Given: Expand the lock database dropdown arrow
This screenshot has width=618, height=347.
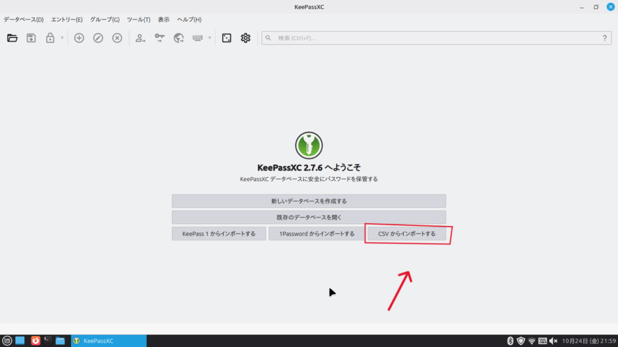Looking at the screenshot, I should (x=62, y=38).
